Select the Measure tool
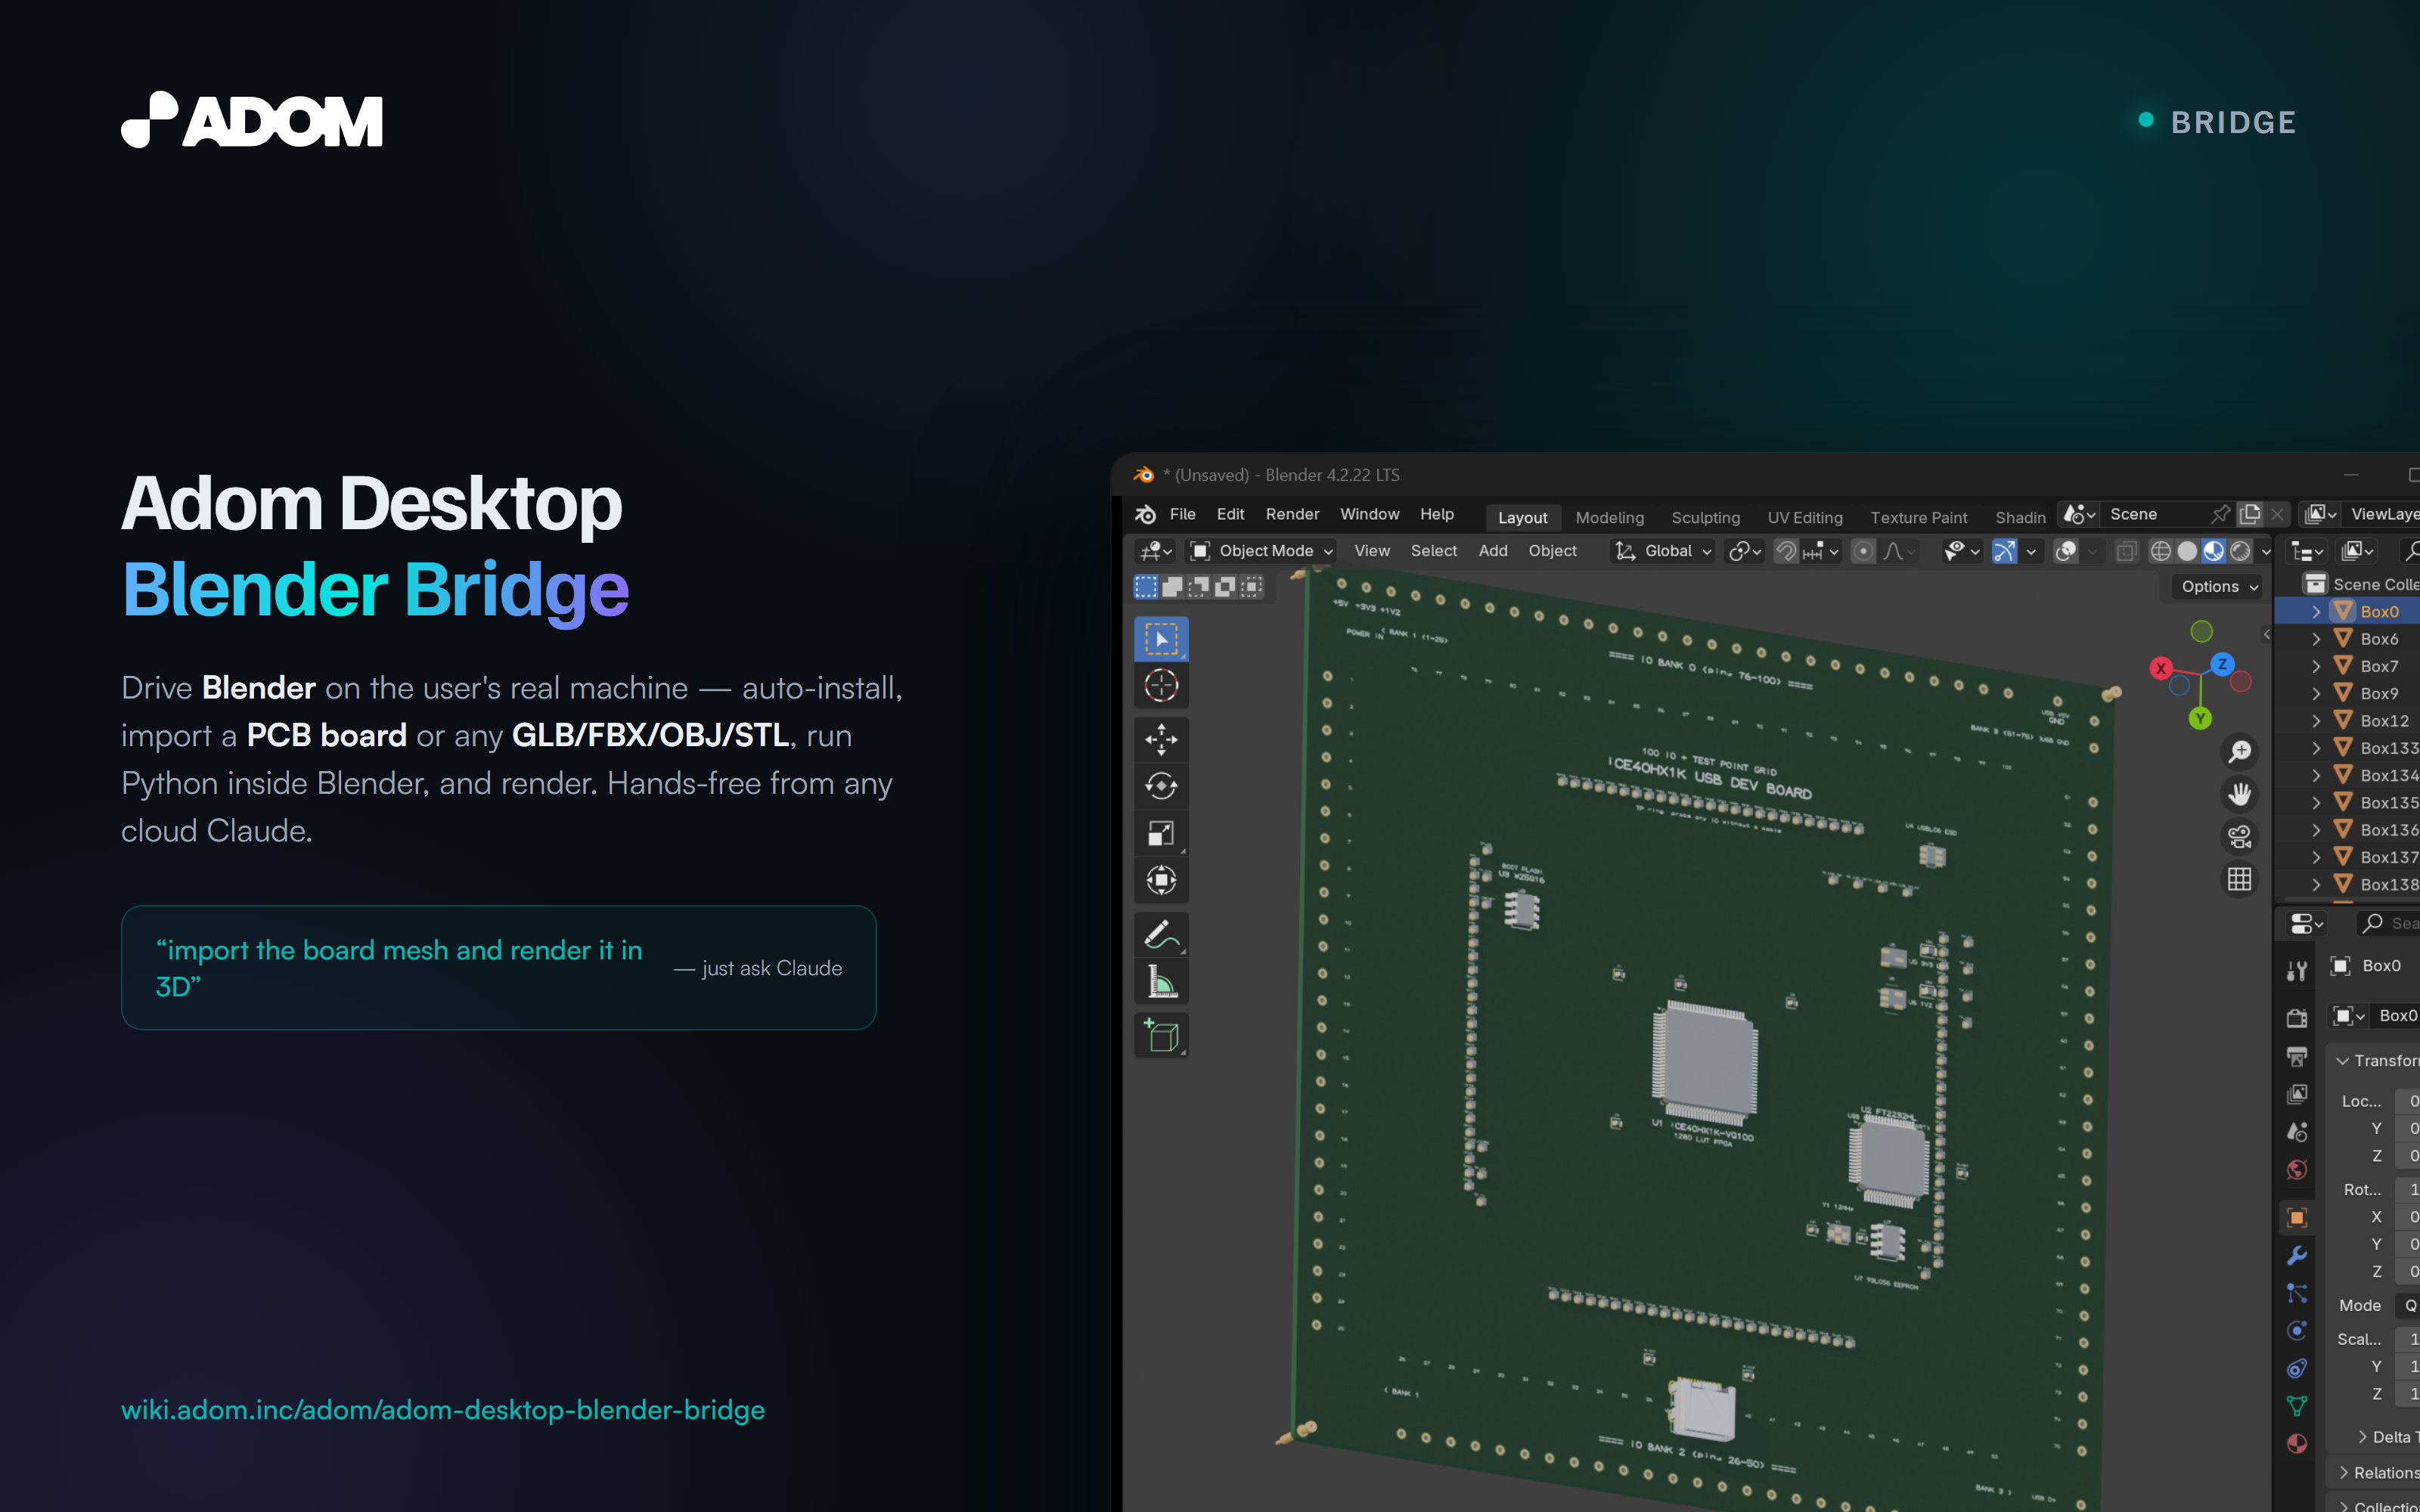This screenshot has width=2420, height=1512. point(1161,982)
